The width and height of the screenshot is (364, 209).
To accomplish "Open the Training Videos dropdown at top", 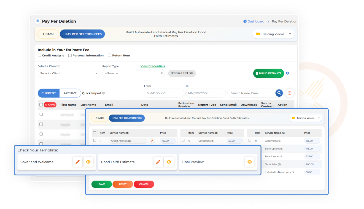I will point(273,34).
